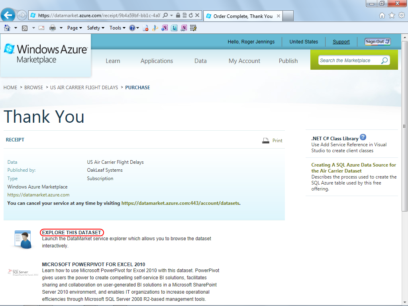
Task: Open the Tools dropdown in command bar
Action: coord(118,28)
